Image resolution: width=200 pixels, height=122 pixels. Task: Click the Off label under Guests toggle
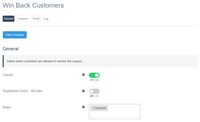coord(91,80)
